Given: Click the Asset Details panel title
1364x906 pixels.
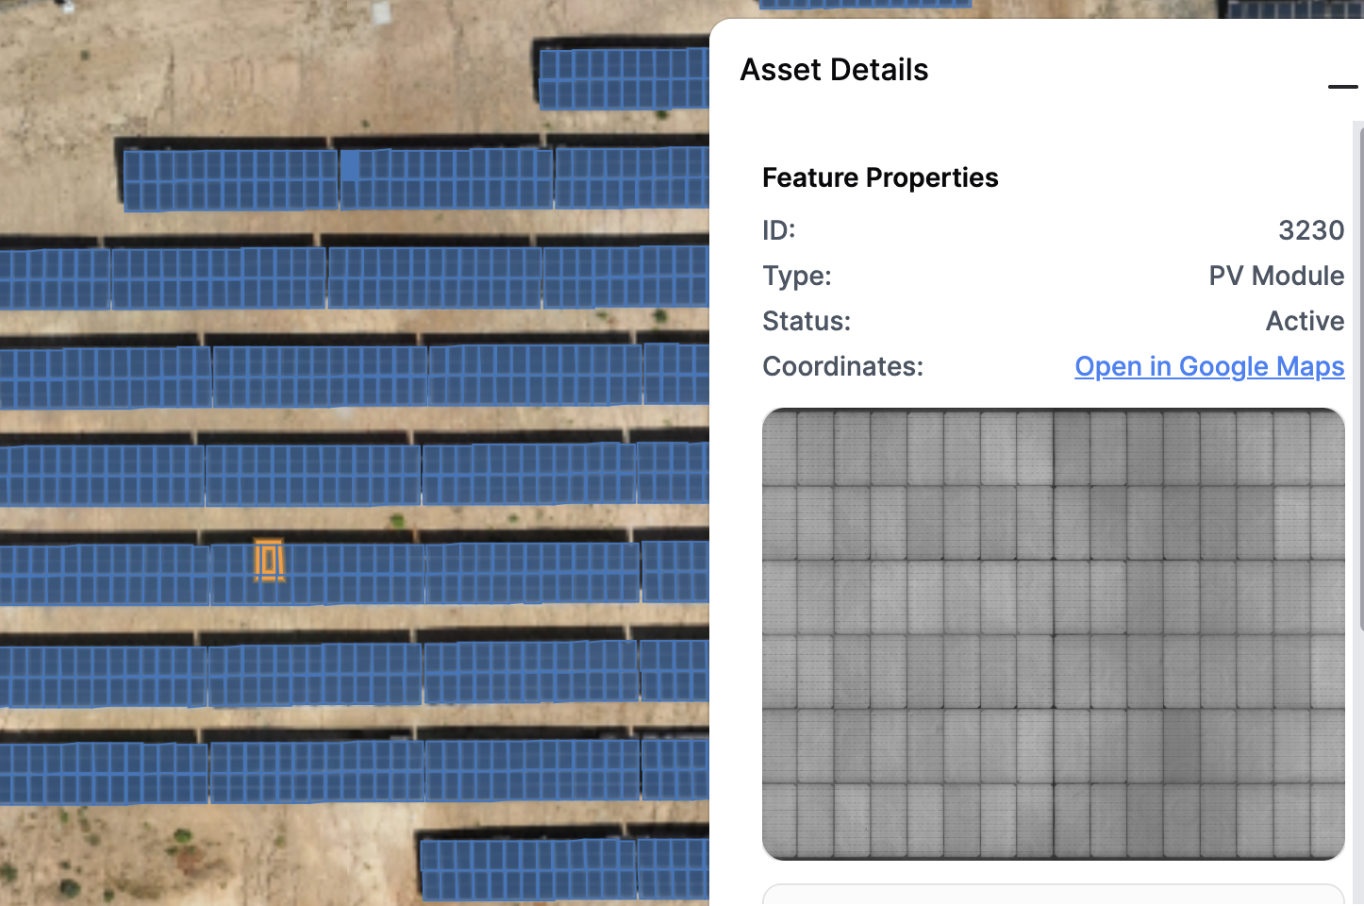Looking at the screenshot, I should point(834,70).
